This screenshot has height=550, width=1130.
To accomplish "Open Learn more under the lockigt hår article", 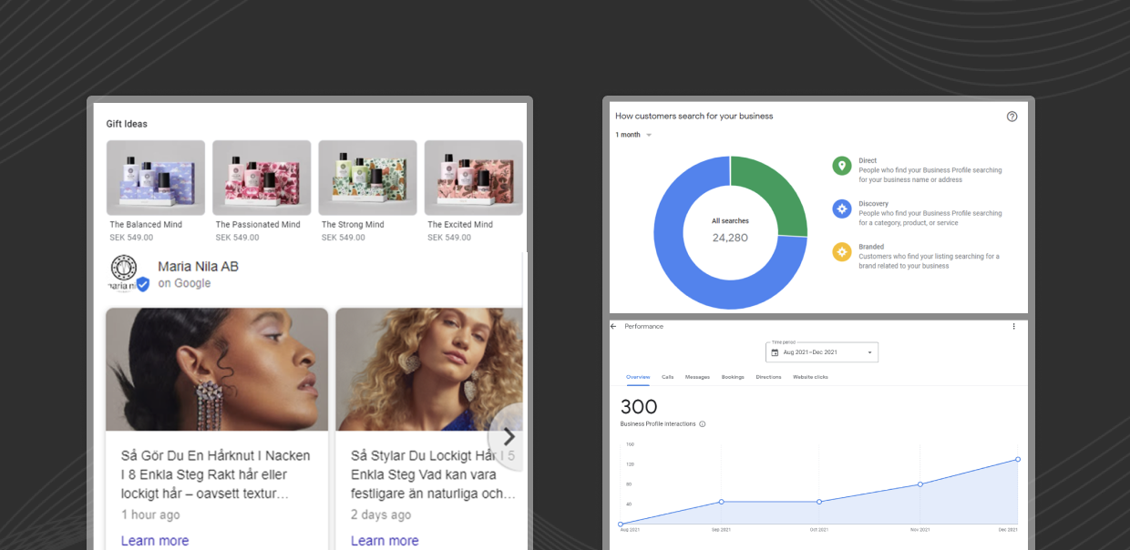I will (385, 540).
